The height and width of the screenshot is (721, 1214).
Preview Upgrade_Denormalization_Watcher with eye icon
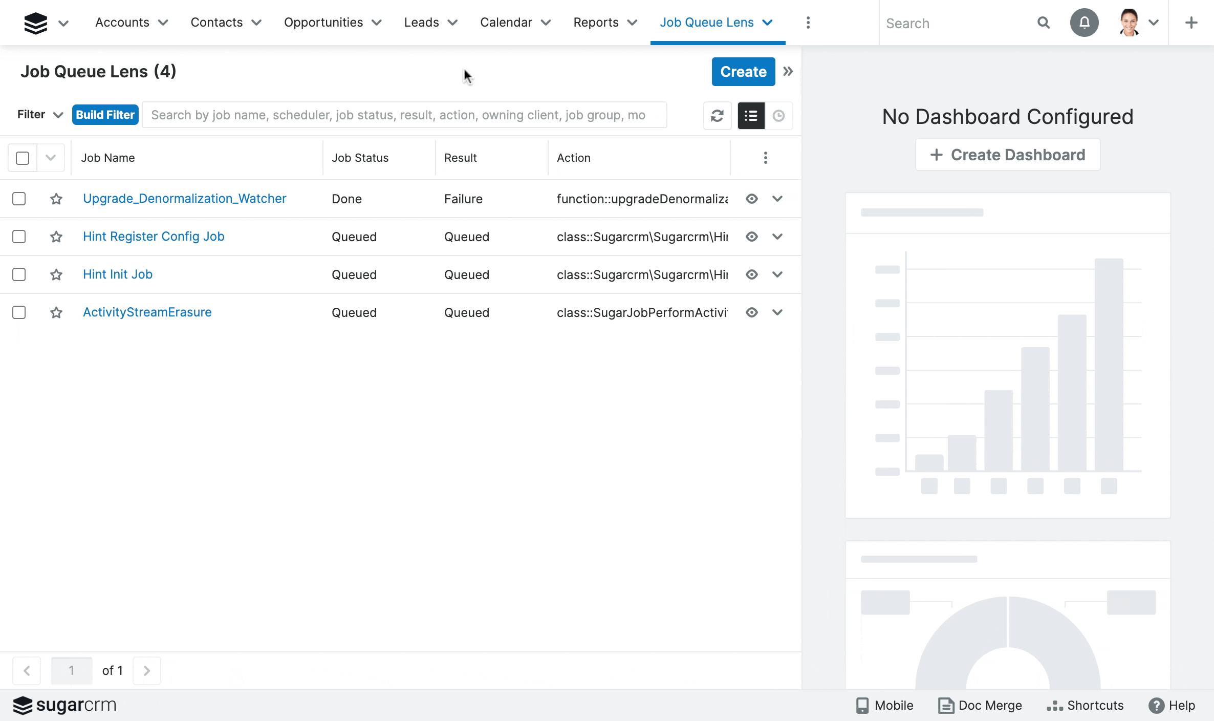pos(751,199)
